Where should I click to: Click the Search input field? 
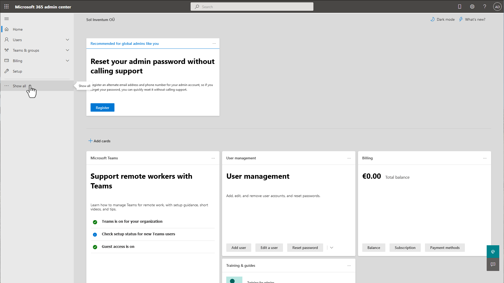pyautogui.click(x=252, y=7)
